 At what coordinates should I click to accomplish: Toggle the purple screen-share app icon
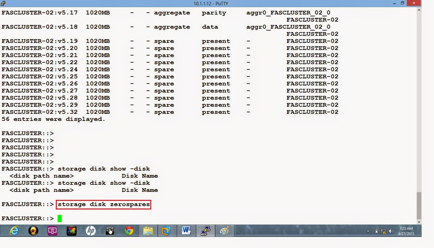[52, 230]
